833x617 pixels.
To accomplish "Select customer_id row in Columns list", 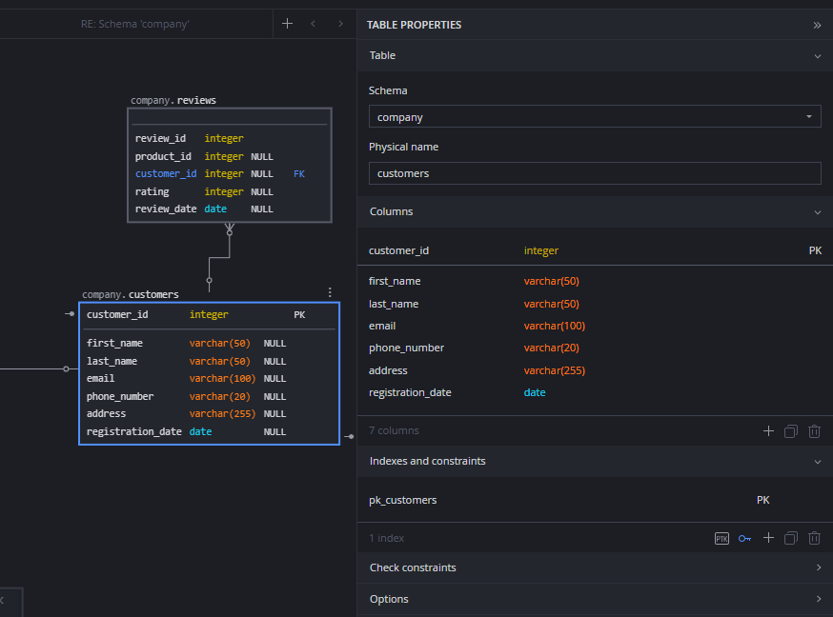I will [x=595, y=250].
